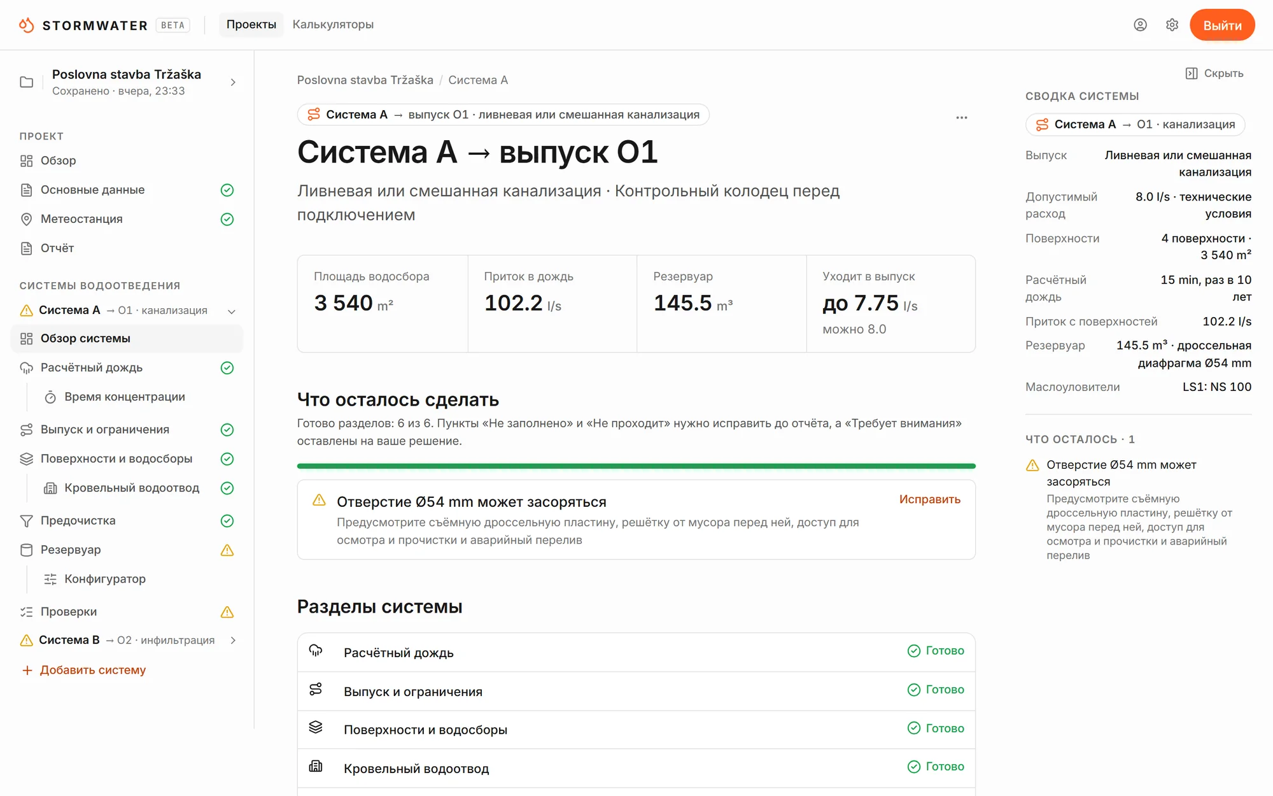Click the Обзор системы grid icon

point(26,339)
